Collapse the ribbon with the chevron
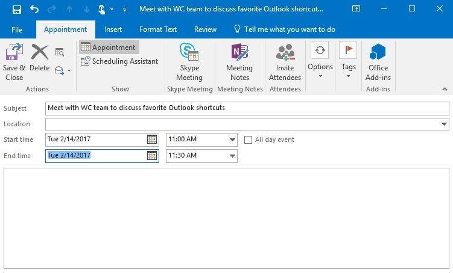 [445, 89]
